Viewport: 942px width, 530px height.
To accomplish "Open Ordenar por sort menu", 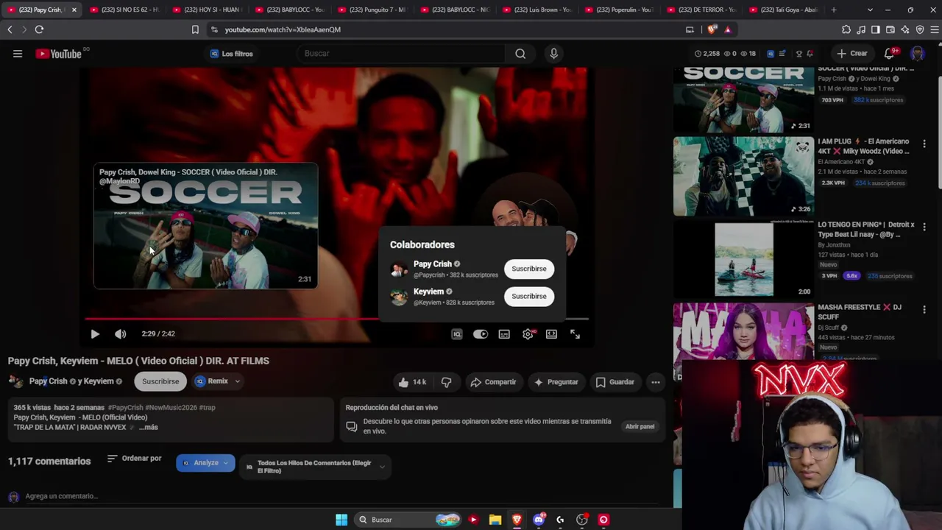I will click(134, 459).
